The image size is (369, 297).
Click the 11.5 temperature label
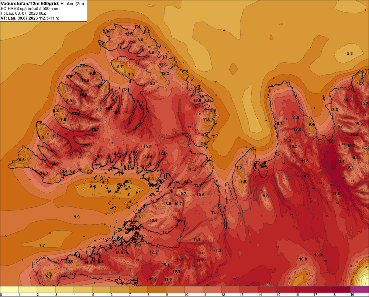pos(180,260)
